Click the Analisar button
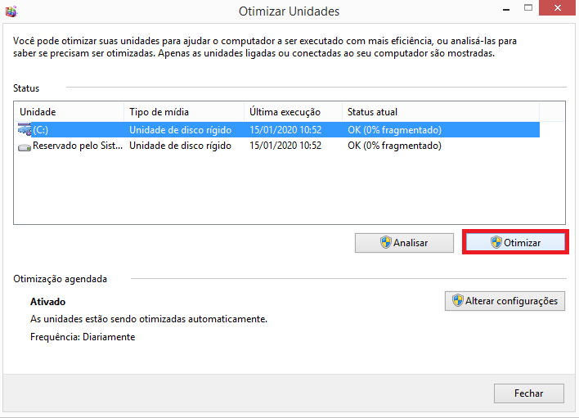The width and height of the screenshot is (579, 418). coord(404,243)
